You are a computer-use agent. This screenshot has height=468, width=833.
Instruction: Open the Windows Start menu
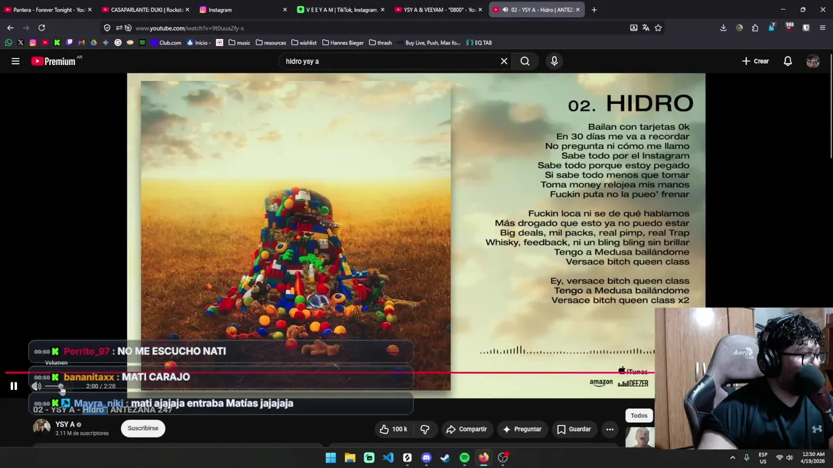click(x=331, y=458)
